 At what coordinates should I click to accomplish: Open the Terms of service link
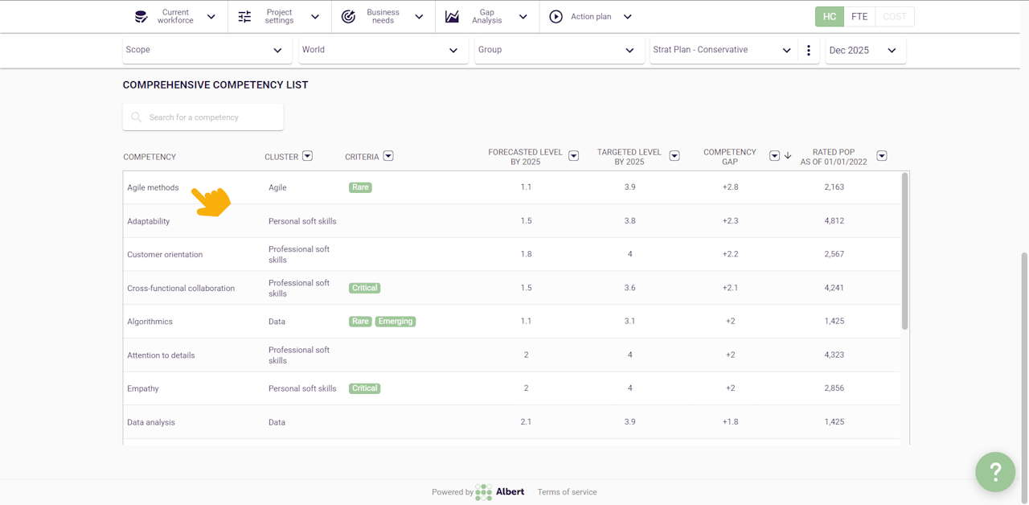coord(567,492)
